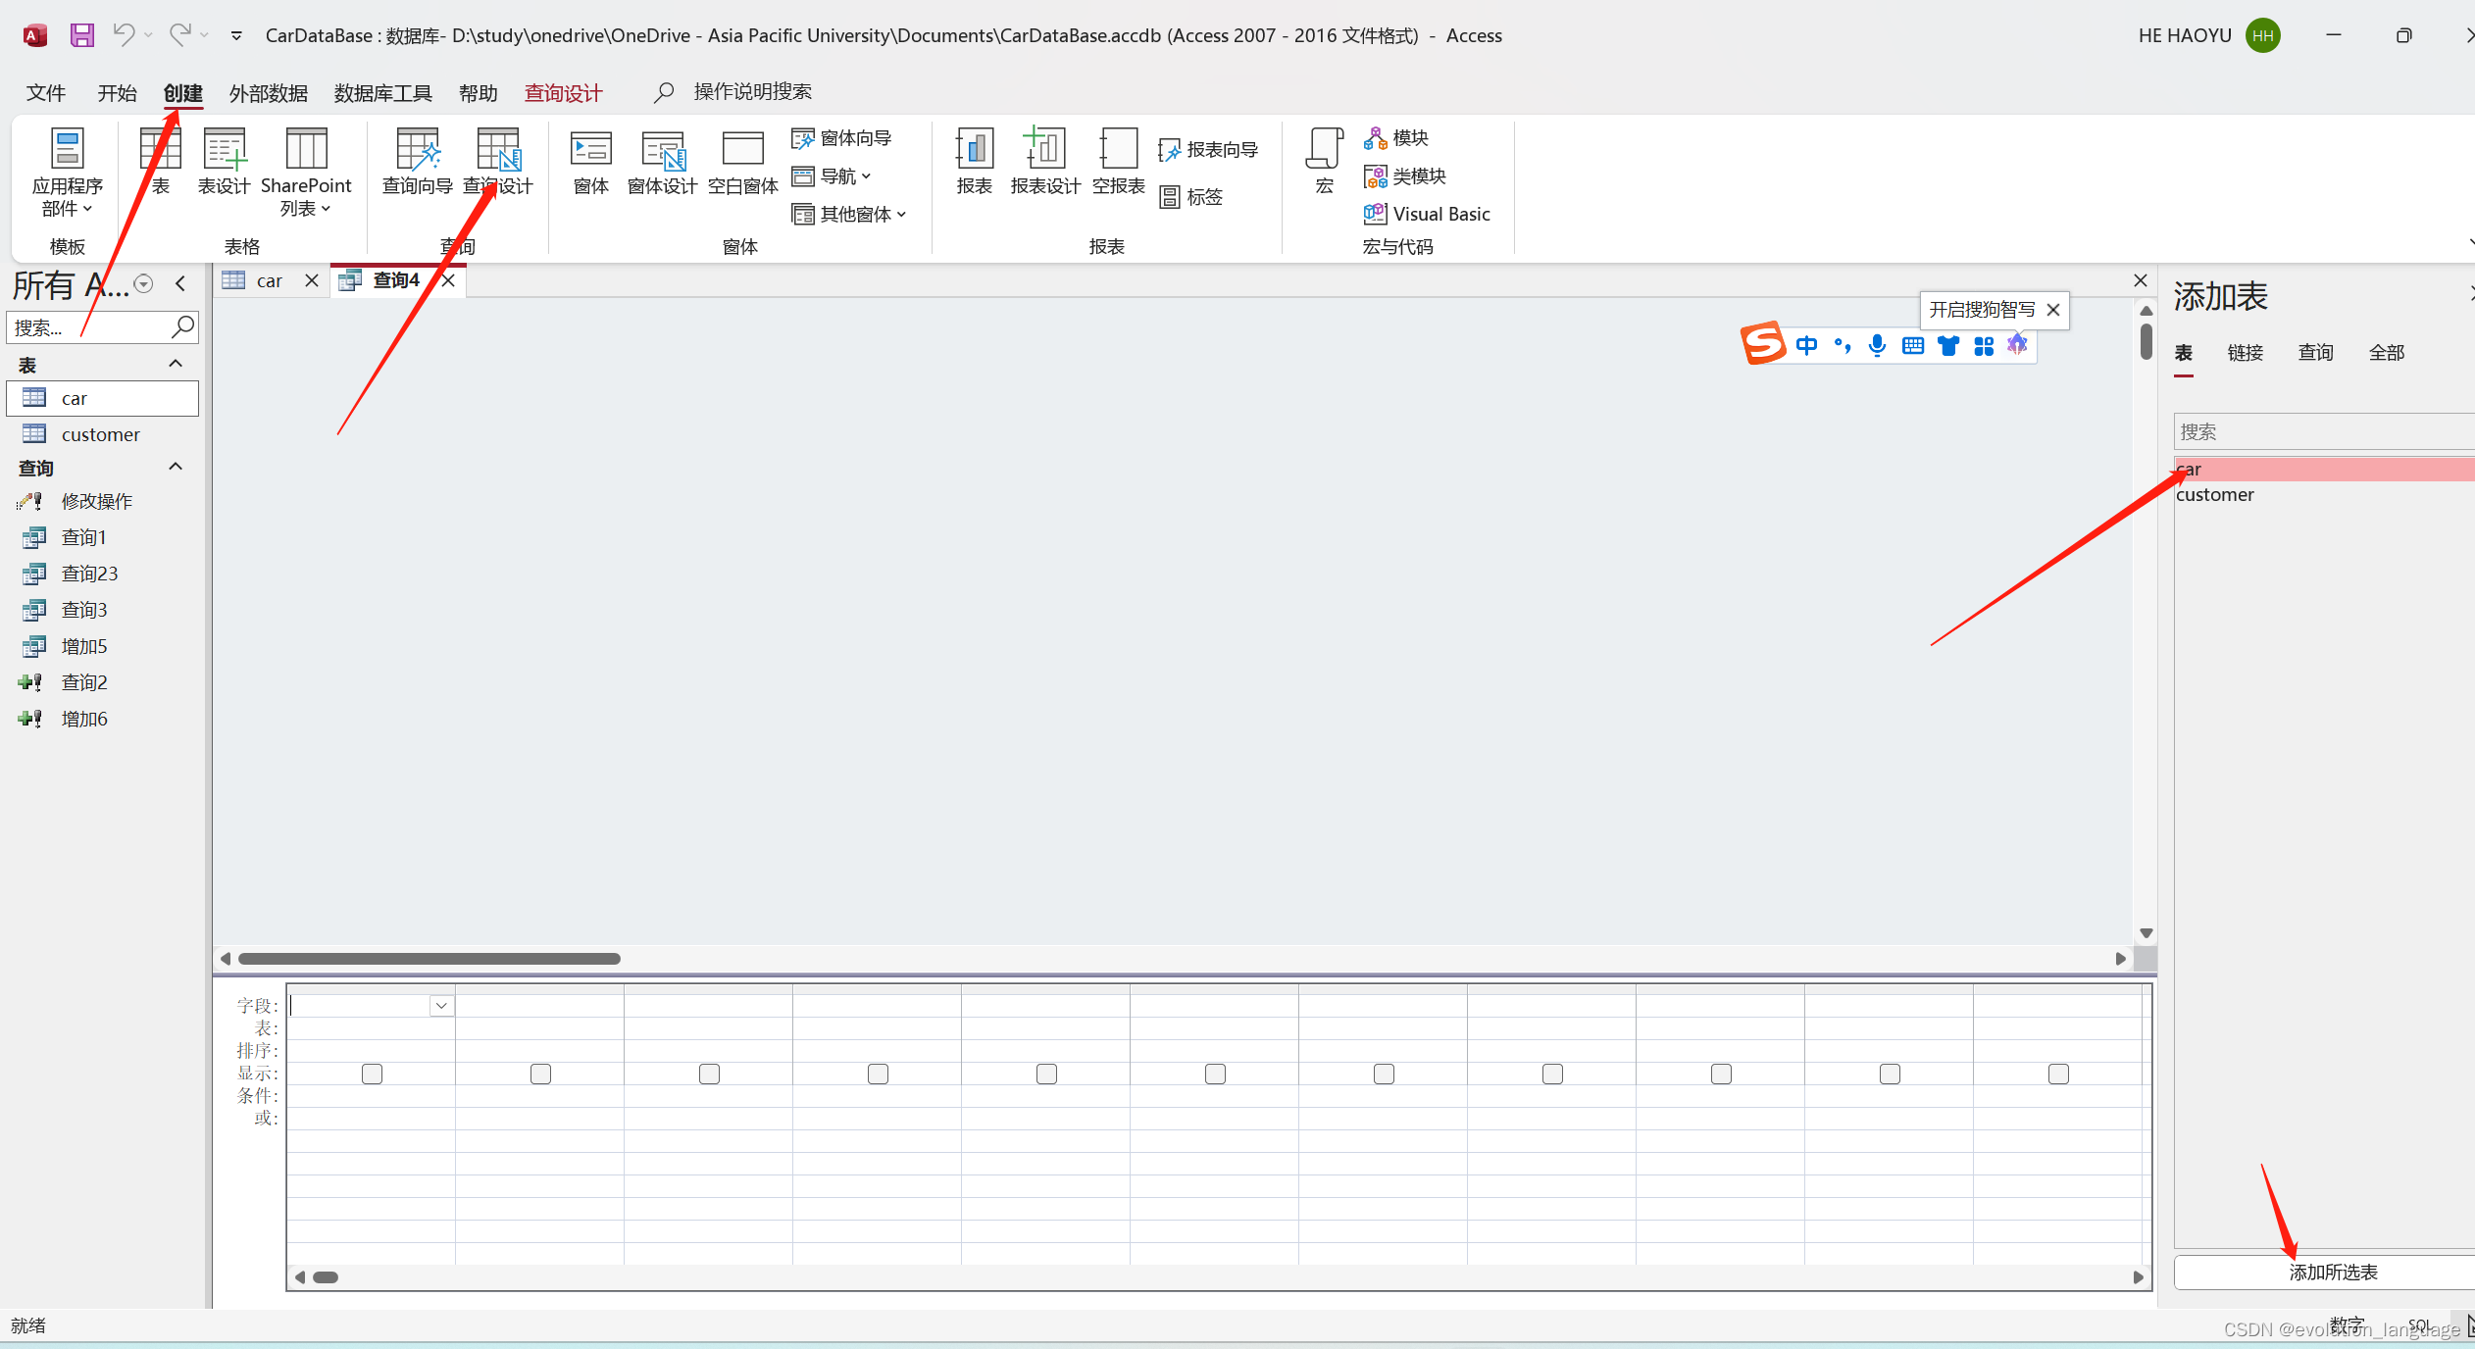Click the Sogou microphone voice input icon
Image resolution: width=2475 pixels, height=1349 pixels.
point(1877,345)
